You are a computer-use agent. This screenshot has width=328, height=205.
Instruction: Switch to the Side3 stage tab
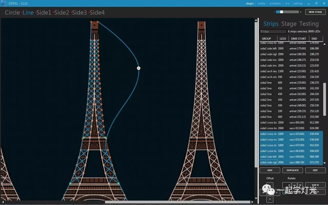click(x=79, y=13)
